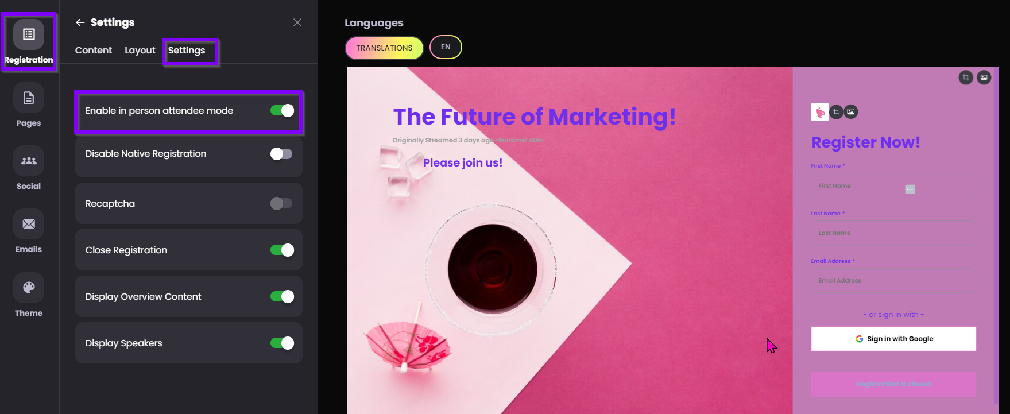Turn off Close Registration toggle
The width and height of the screenshot is (1010, 414).
[x=282, y=250]
